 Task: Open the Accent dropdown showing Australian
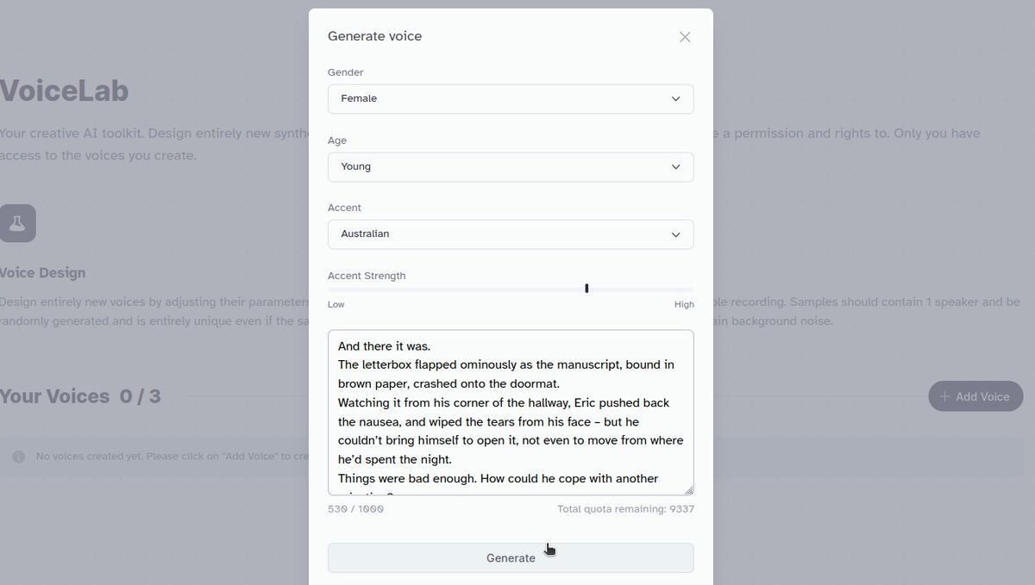point(511,234)
